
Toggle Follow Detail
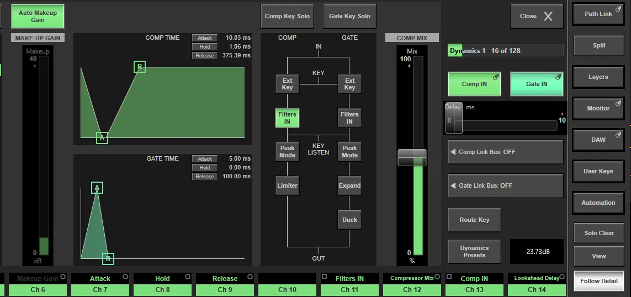(599, 281)
